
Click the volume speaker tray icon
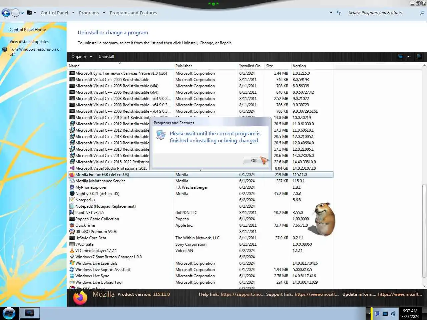(x=393, y=314)
